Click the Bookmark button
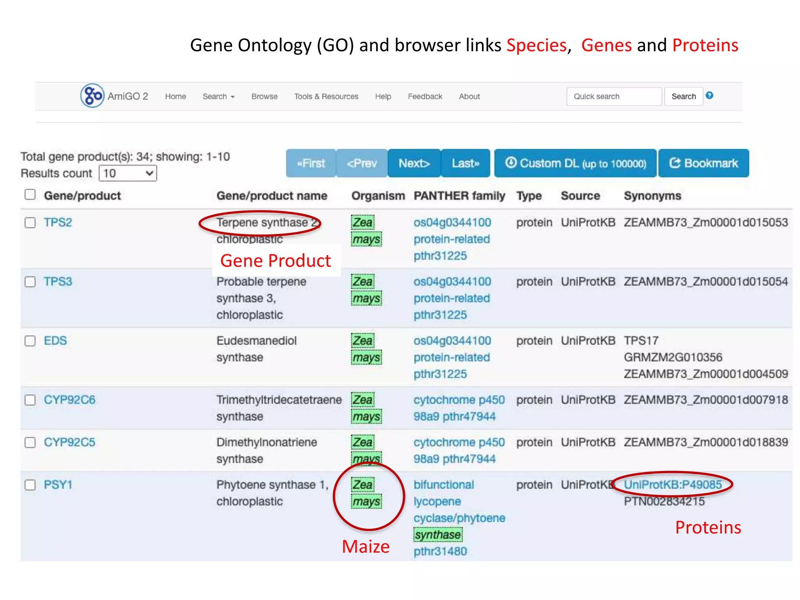800x600 pixels. coord(704,163)
